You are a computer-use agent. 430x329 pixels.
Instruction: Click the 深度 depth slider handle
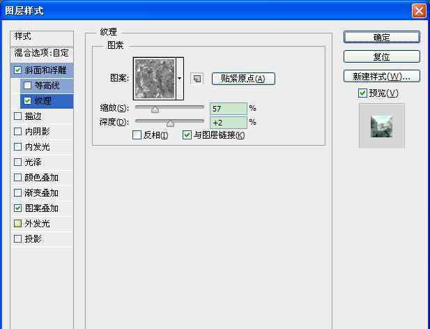[170, 123]
